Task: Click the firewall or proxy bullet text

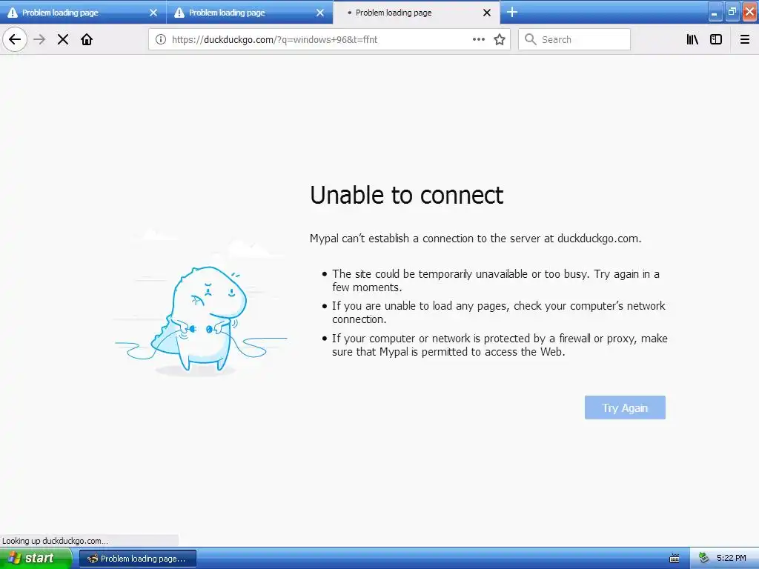Action: coord(500,345)
